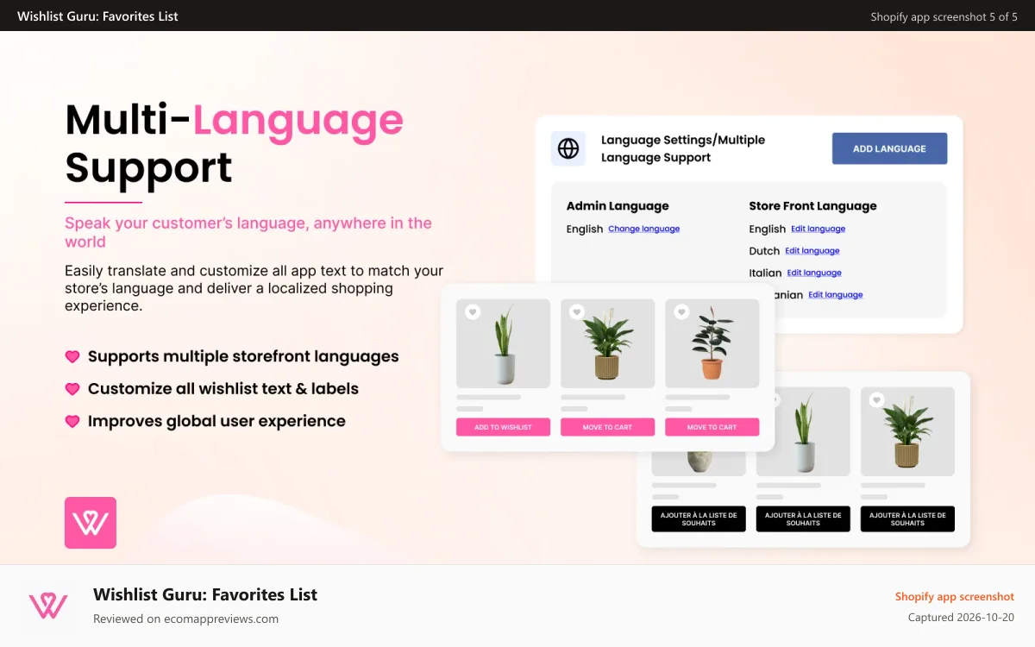Click Edit language next to Italian

click(814, 273)
